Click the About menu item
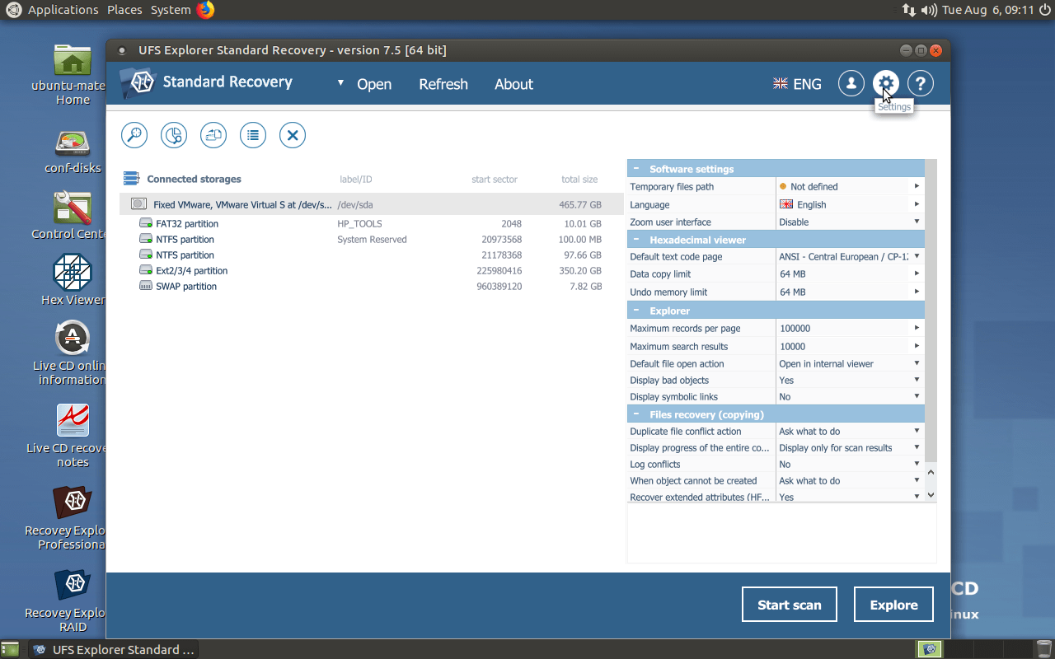 click(514, 84)
